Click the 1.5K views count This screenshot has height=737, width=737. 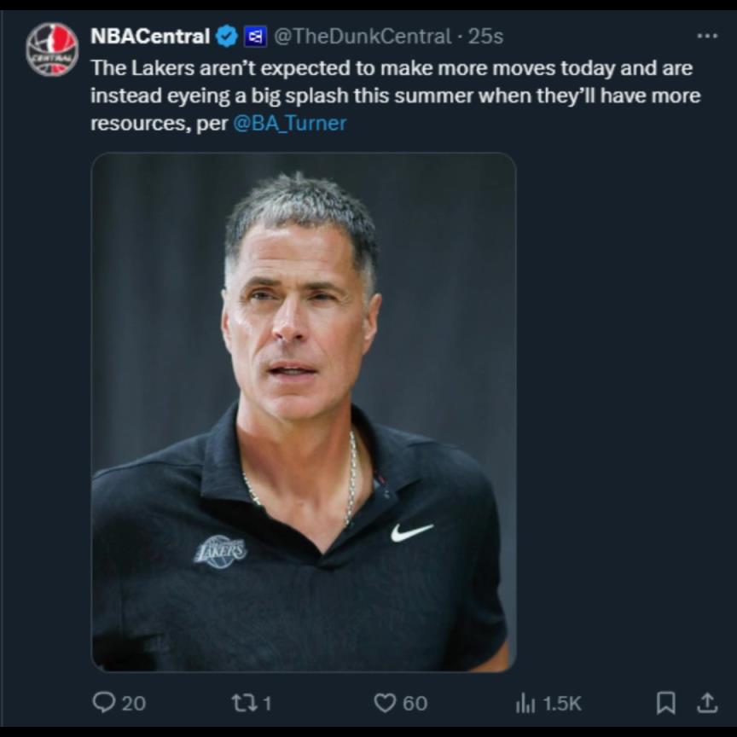pyautogui.click(x=561, y=703)
